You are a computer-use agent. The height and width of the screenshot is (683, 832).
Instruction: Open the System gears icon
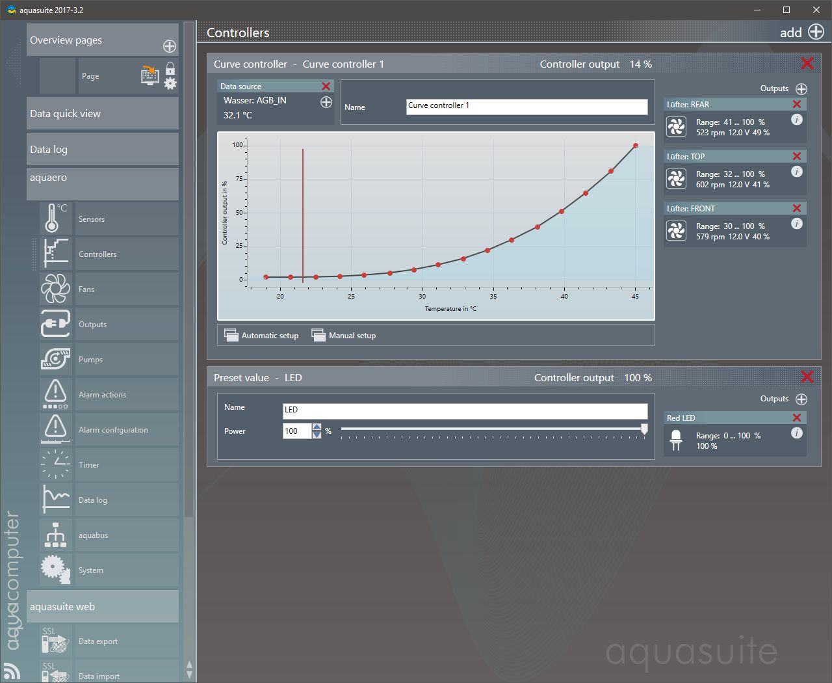pyautogui.click(x=56, y=569)
